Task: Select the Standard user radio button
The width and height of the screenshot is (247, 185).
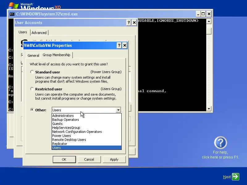Action: coord(32,72)
